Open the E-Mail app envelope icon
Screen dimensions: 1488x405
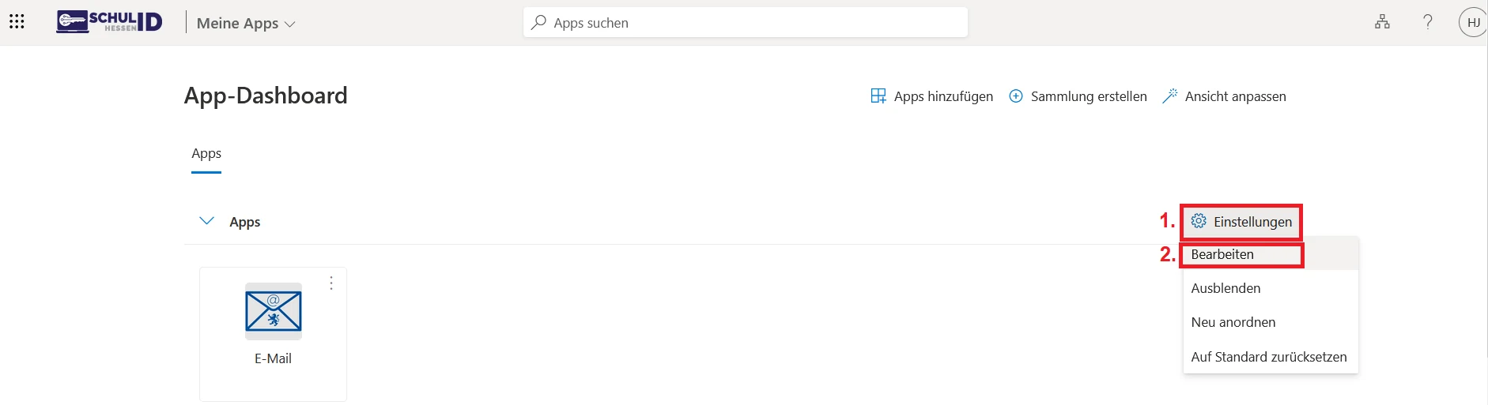[274, 311]
